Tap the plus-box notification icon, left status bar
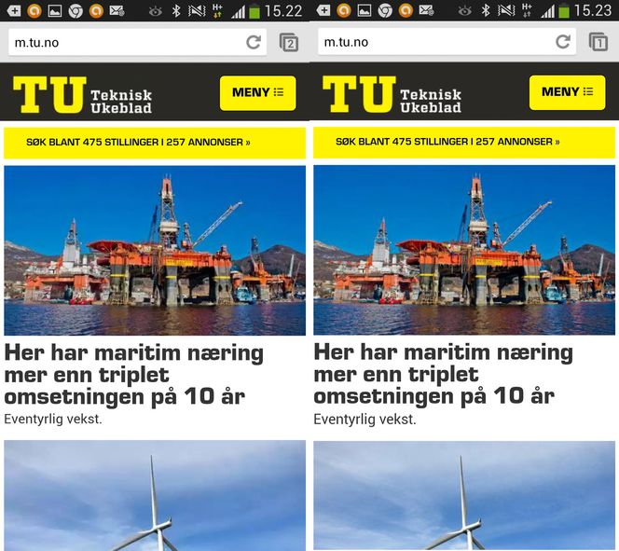 (x=14, y=10)
